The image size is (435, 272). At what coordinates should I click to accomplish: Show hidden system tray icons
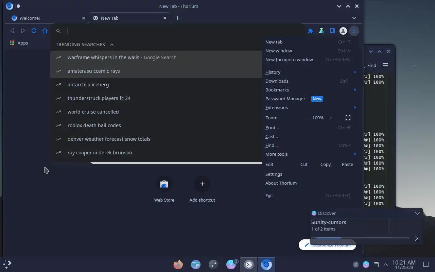(x=386, y=264)
